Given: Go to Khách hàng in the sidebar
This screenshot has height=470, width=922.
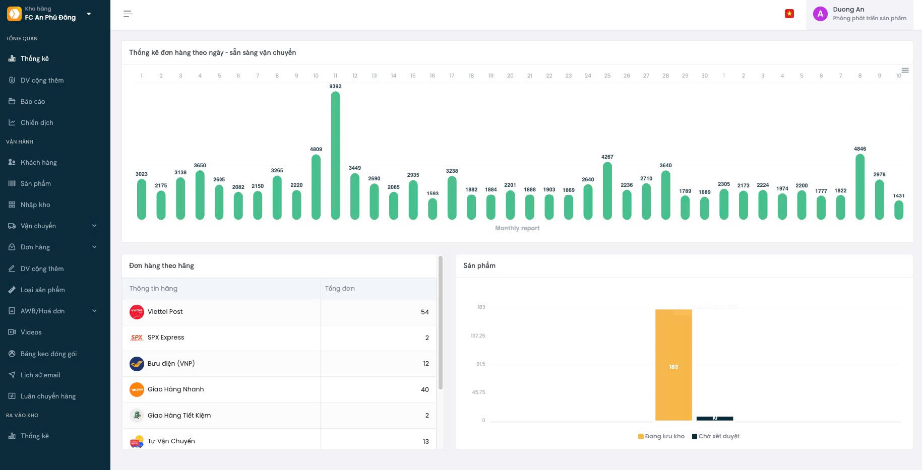Looking at the screenshot, I should 38,162.
